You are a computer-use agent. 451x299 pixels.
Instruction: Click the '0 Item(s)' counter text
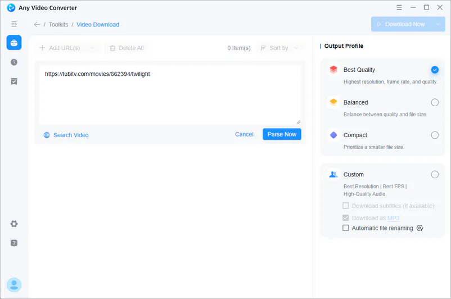(x=239, y=48)
